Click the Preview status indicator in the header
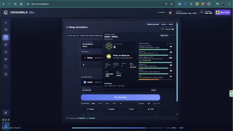This screenshot has width=233, height=131. pos(161,12)
